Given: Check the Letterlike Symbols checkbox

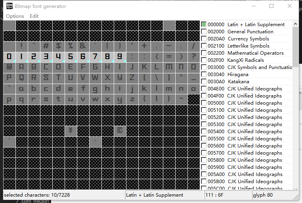Looking at the screenshot, I should pyautogui.click(x=204, y=46).
